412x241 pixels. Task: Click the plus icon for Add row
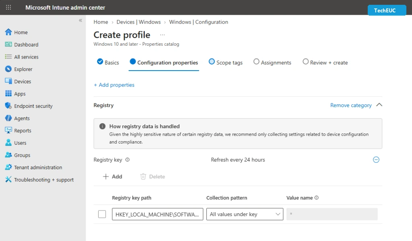pos(106,176)
